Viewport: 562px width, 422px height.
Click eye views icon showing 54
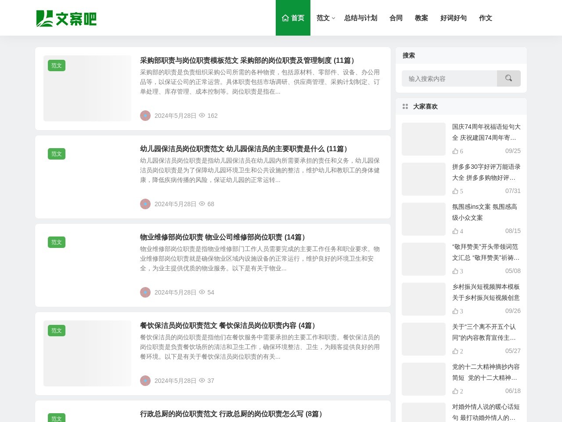[202, 292]
